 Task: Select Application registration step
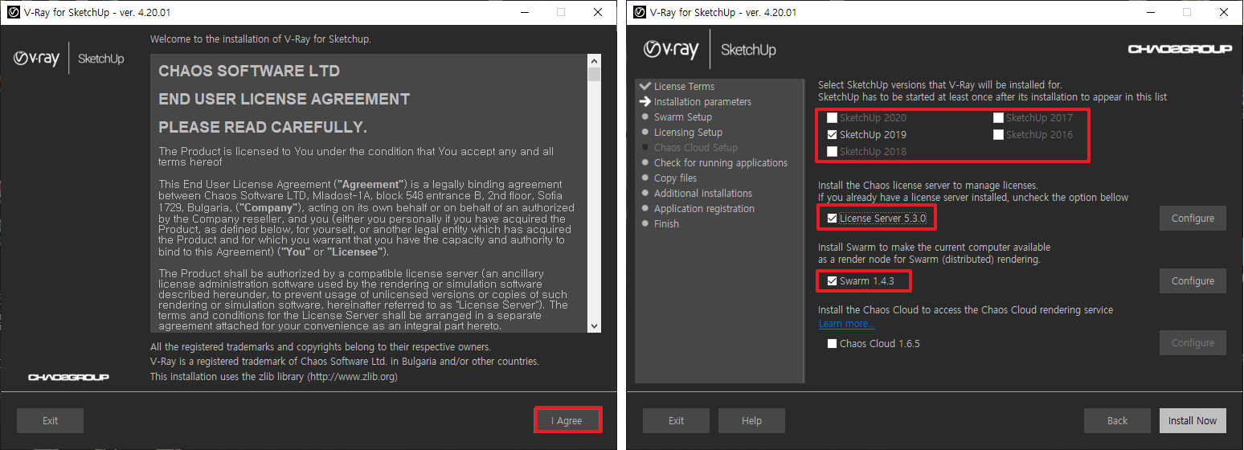[x=704, y=208]
